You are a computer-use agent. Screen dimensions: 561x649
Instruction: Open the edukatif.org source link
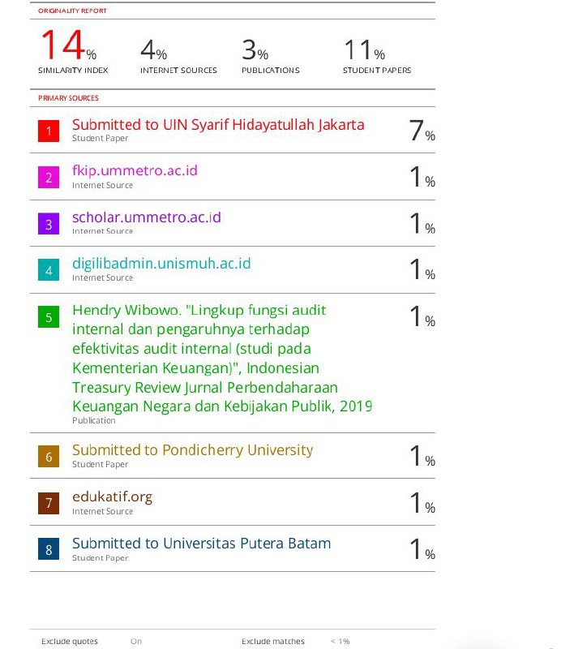[x=112, y=496]
